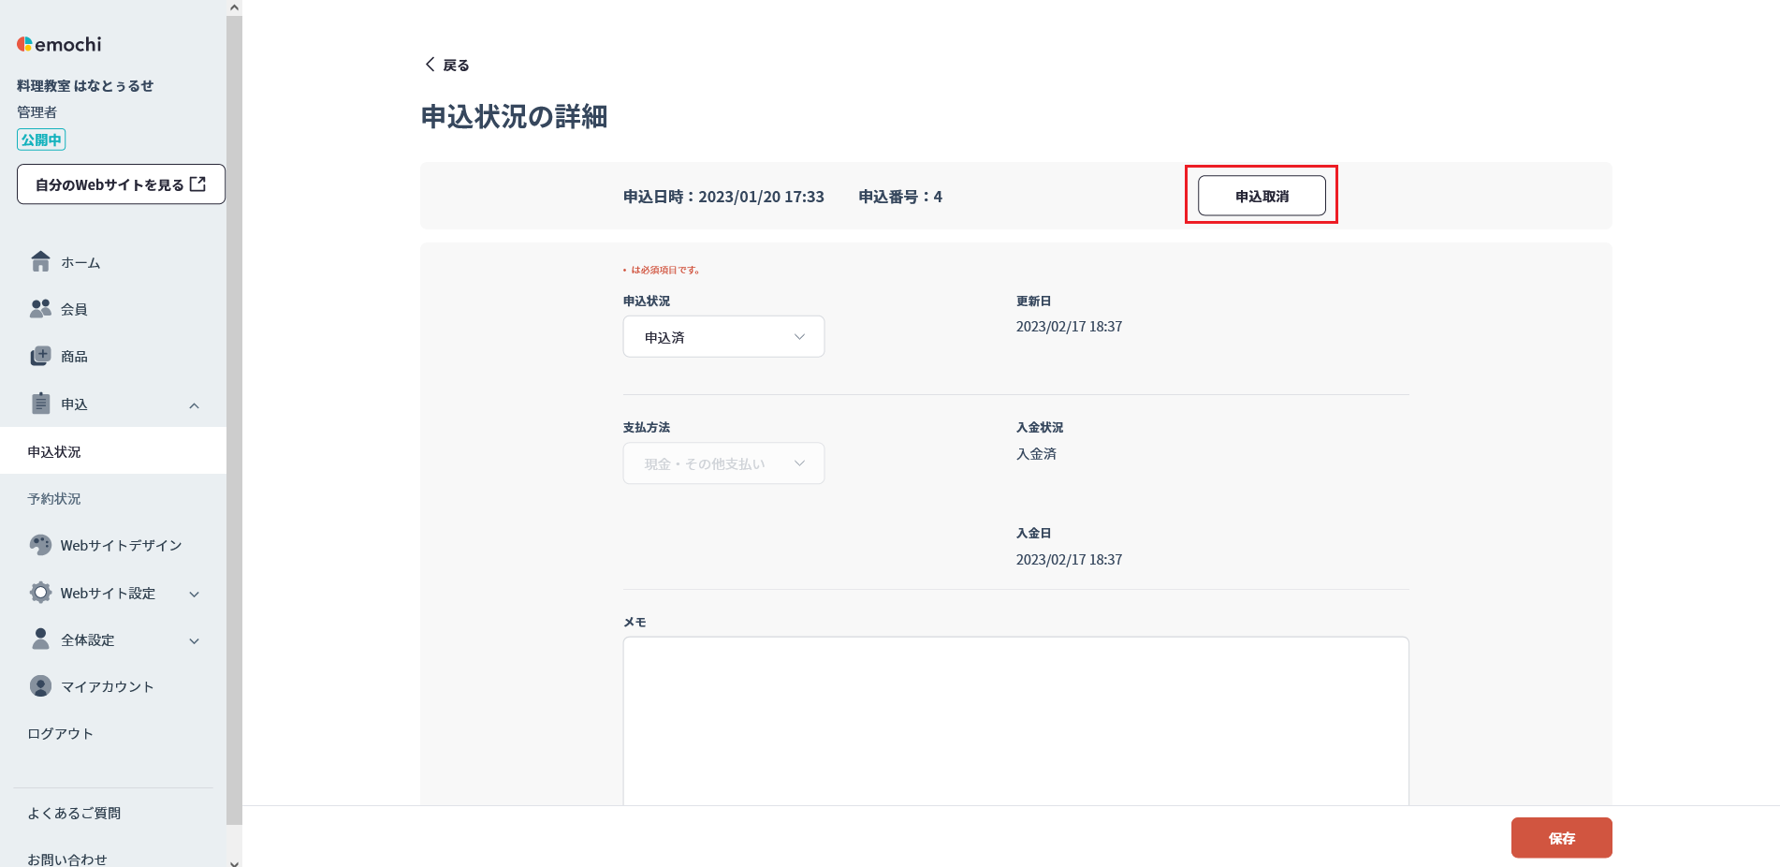Click the avatar icon for マイアカウント
The width and height of the screenshot is (1780, 867).
(40, 686)
